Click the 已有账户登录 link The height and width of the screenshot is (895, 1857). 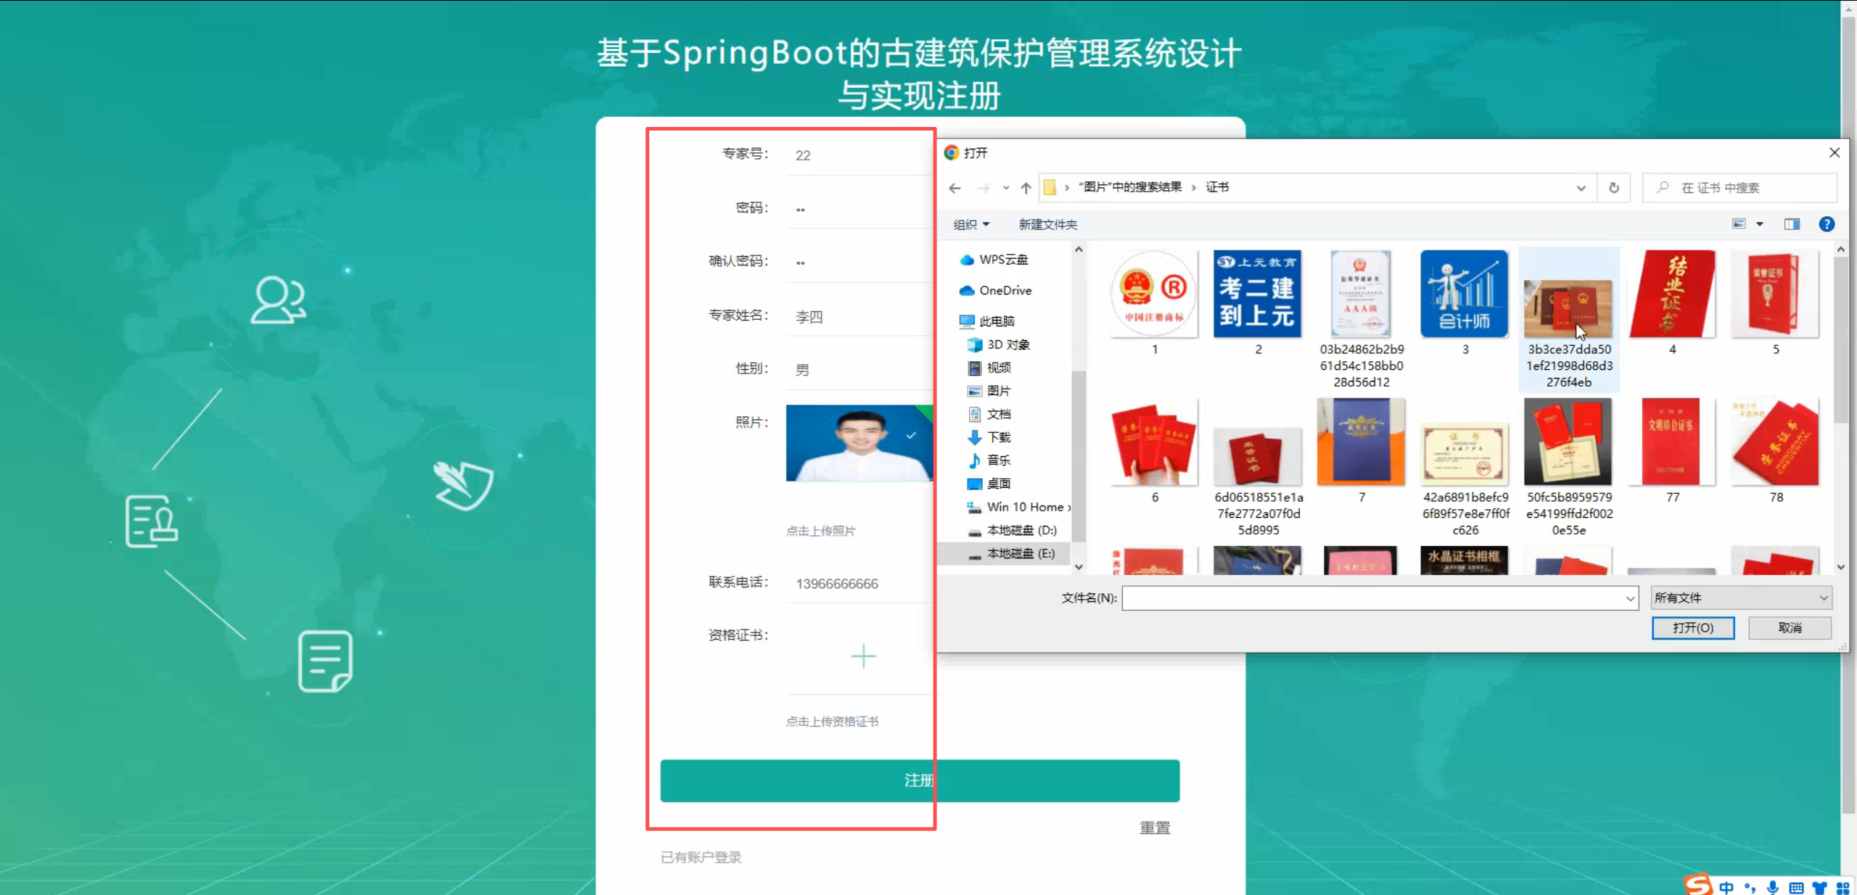701,857
